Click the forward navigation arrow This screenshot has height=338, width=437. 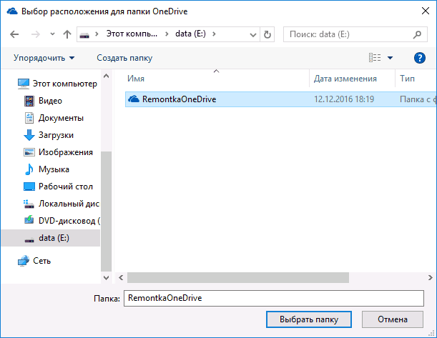35,34
